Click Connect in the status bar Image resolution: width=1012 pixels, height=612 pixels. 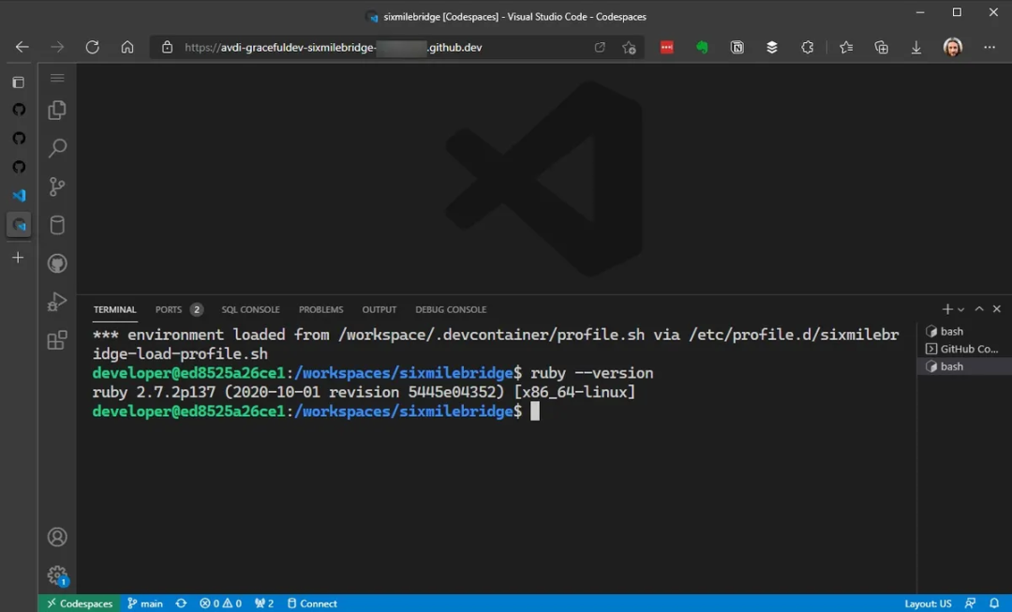pos(312,604)
